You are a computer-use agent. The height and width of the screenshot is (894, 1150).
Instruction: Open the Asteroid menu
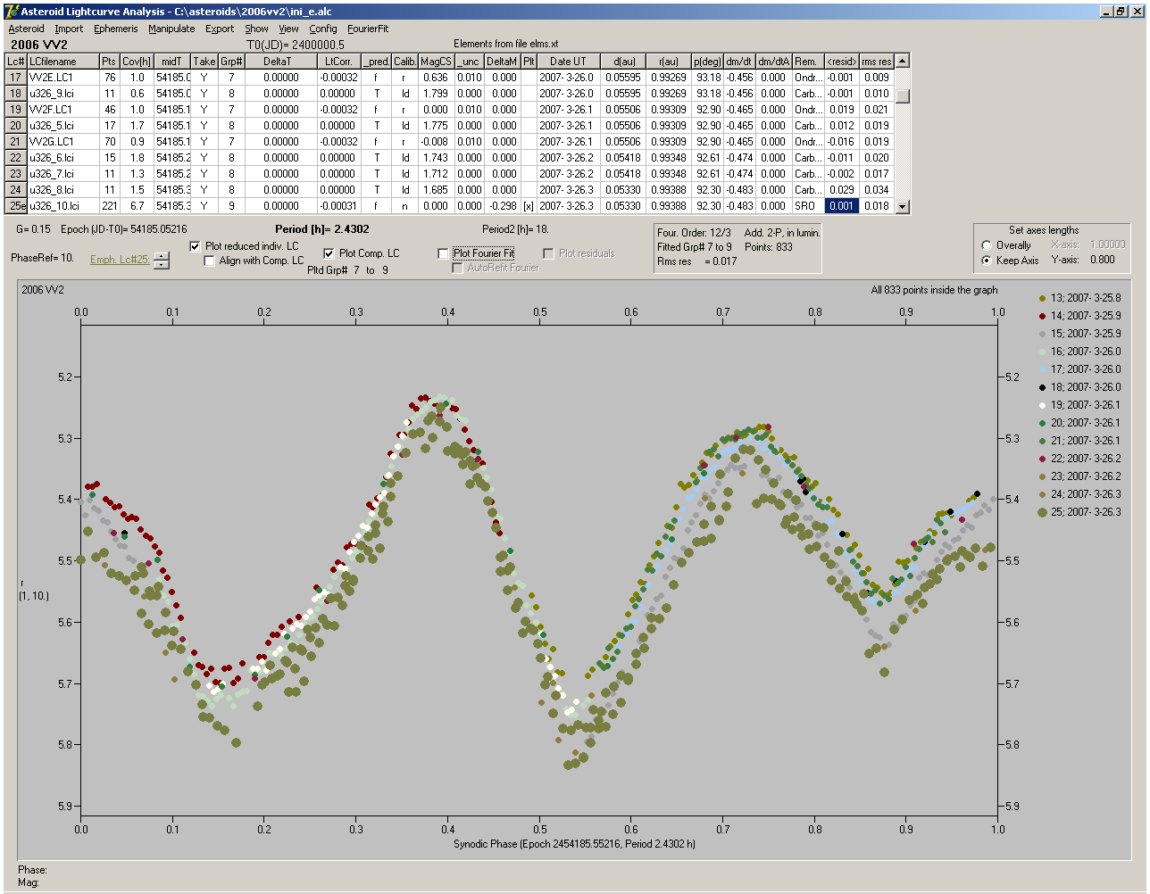tap(26, 29)
